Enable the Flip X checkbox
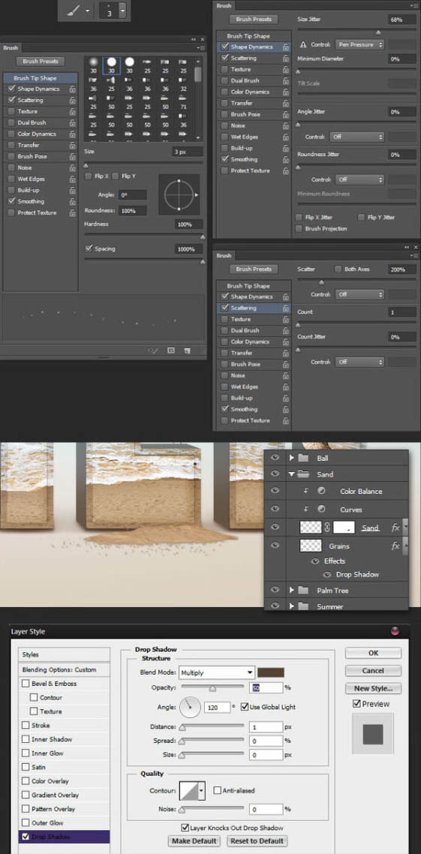421x854 pixels. click(89, 176)
